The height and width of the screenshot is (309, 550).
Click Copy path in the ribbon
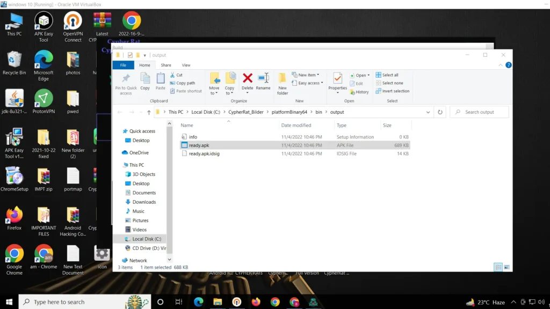point(183,83)
